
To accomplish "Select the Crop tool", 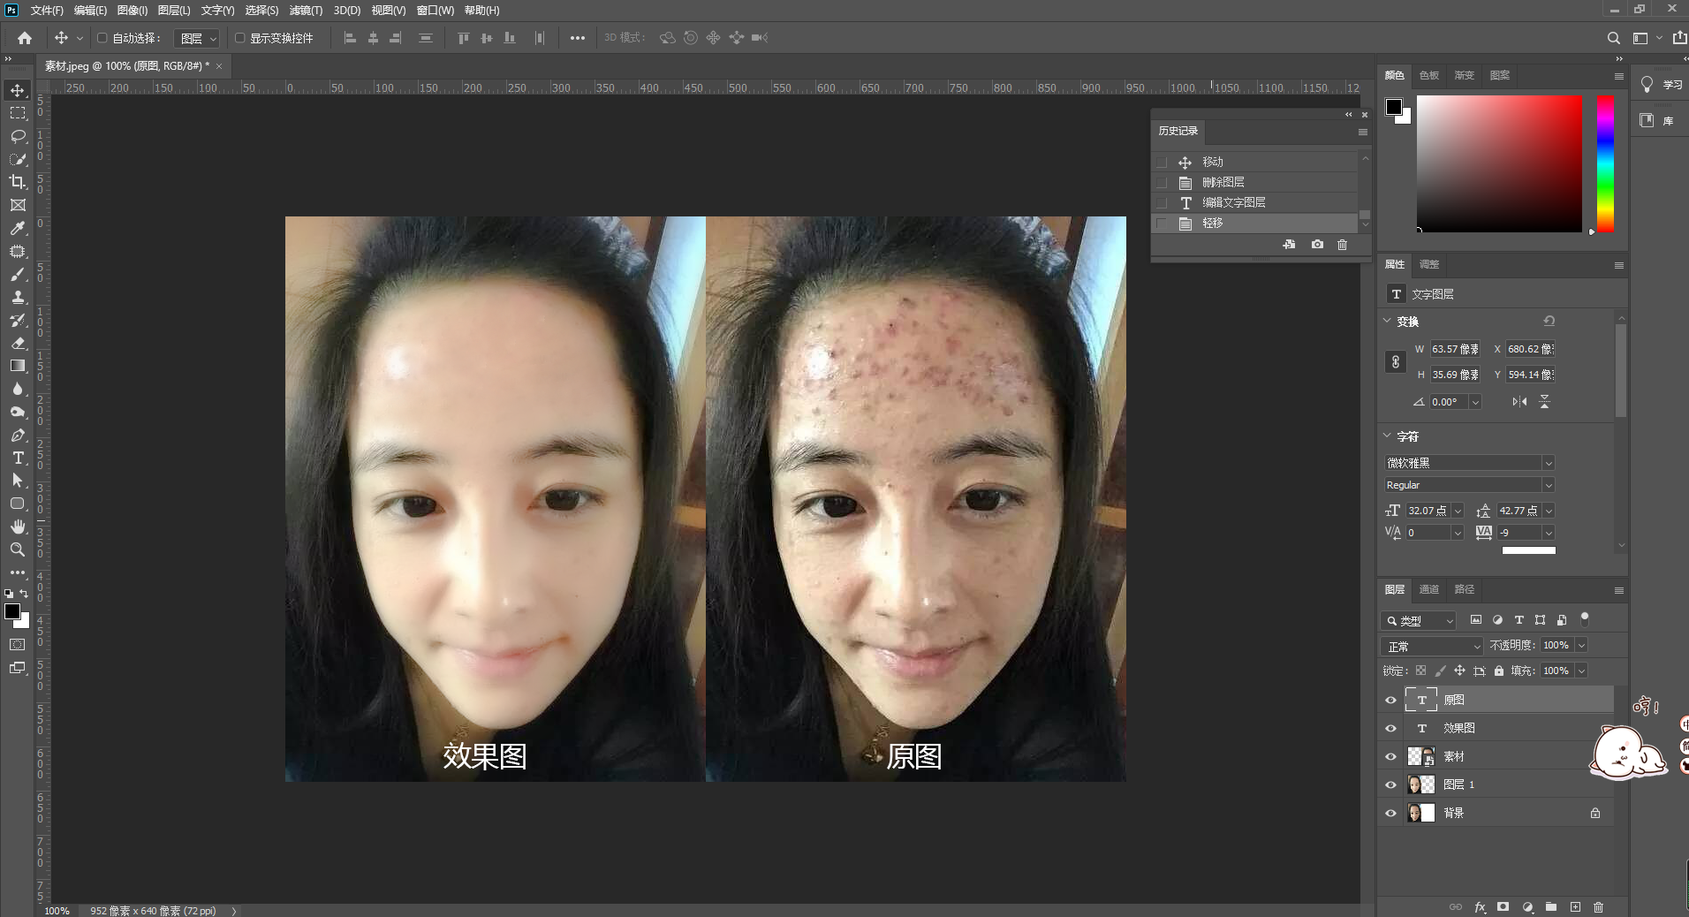I will (18, 182).
